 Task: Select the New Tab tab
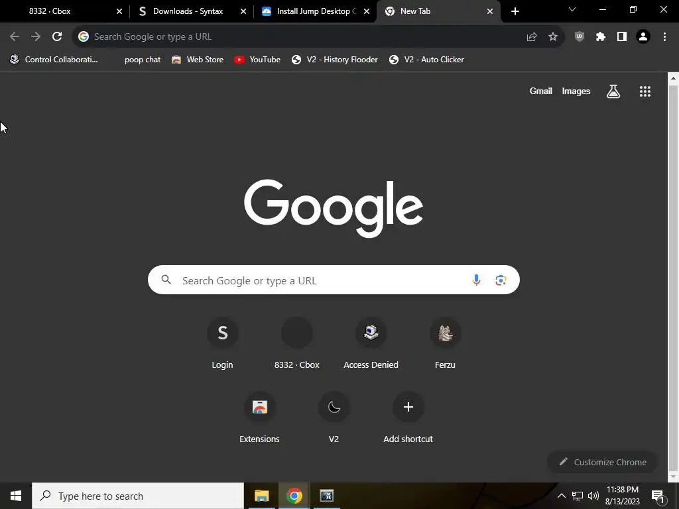click(438, 11)
